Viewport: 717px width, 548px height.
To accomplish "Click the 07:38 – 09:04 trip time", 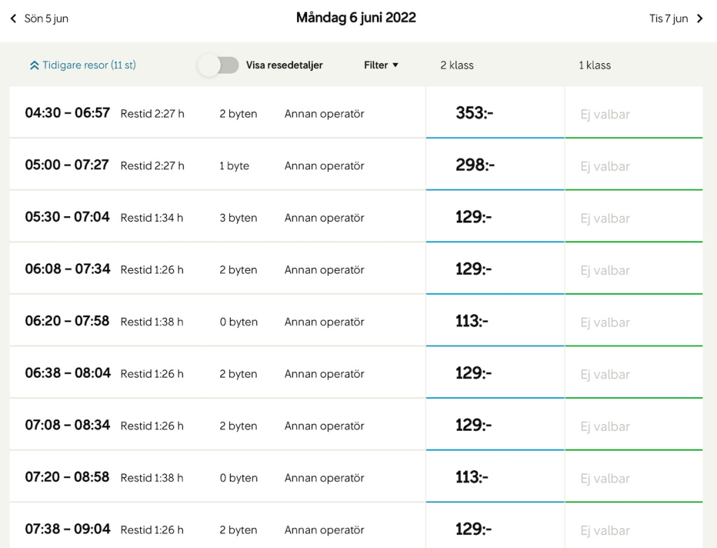I will (68, 529).
